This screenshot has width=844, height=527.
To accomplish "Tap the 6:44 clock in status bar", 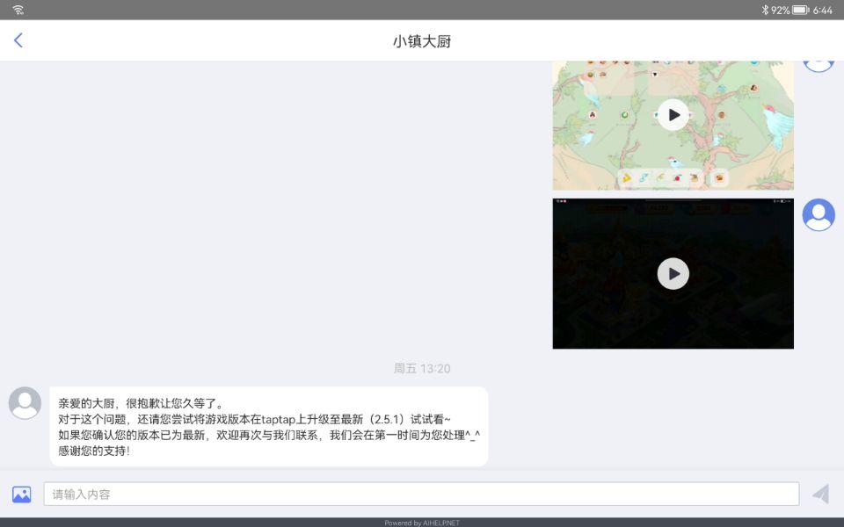I will tap(823, 11).
